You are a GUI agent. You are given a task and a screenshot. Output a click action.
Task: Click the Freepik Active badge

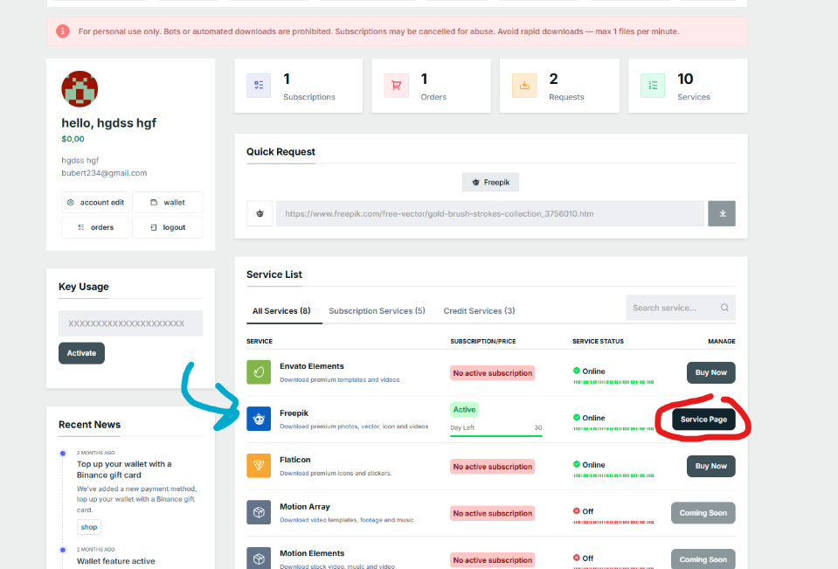[x=464, y=410]
